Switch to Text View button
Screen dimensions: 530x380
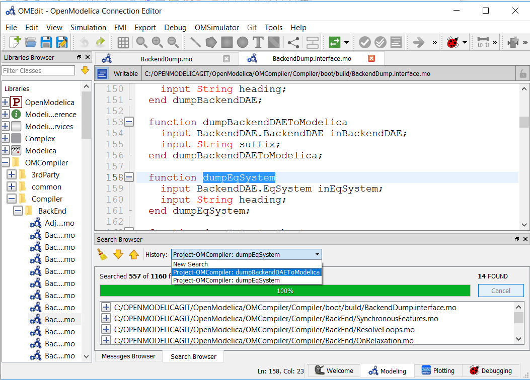point(102,73)
